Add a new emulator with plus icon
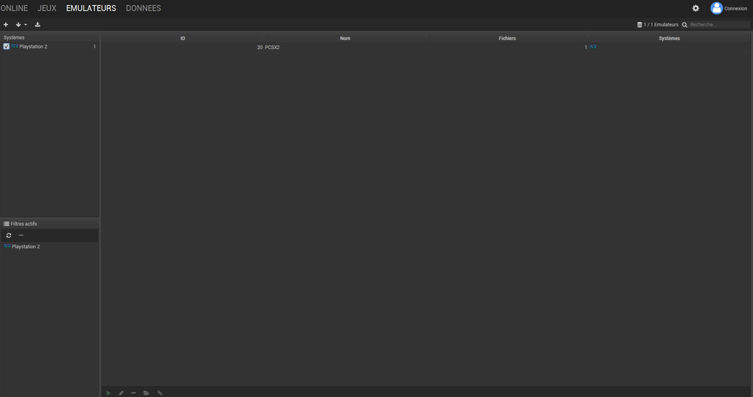The height and width of the screenshot is (397, 753). pos(6,24)
